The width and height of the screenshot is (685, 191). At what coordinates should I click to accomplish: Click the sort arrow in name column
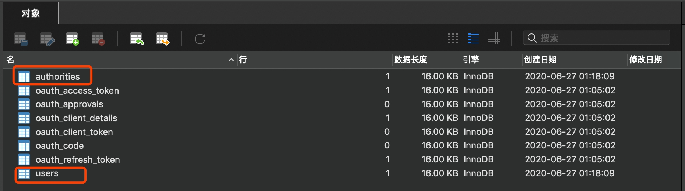click(231, 60)
